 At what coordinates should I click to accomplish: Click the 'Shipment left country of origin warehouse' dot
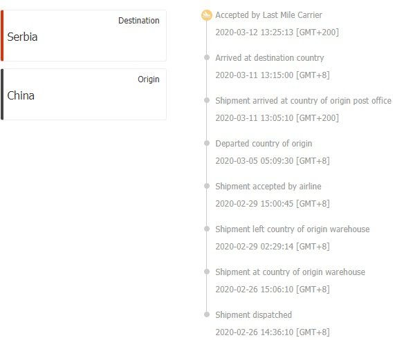click(x=207, y=229)
